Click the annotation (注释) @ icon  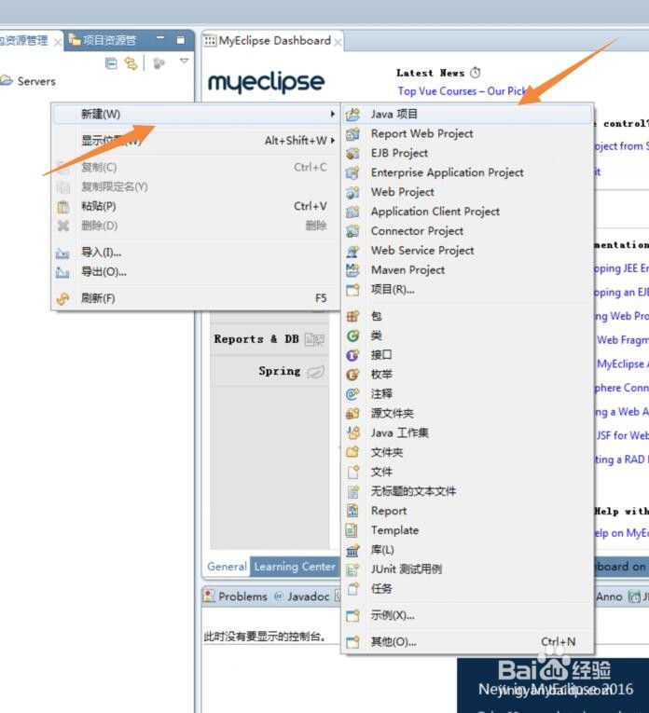[352, 394]
